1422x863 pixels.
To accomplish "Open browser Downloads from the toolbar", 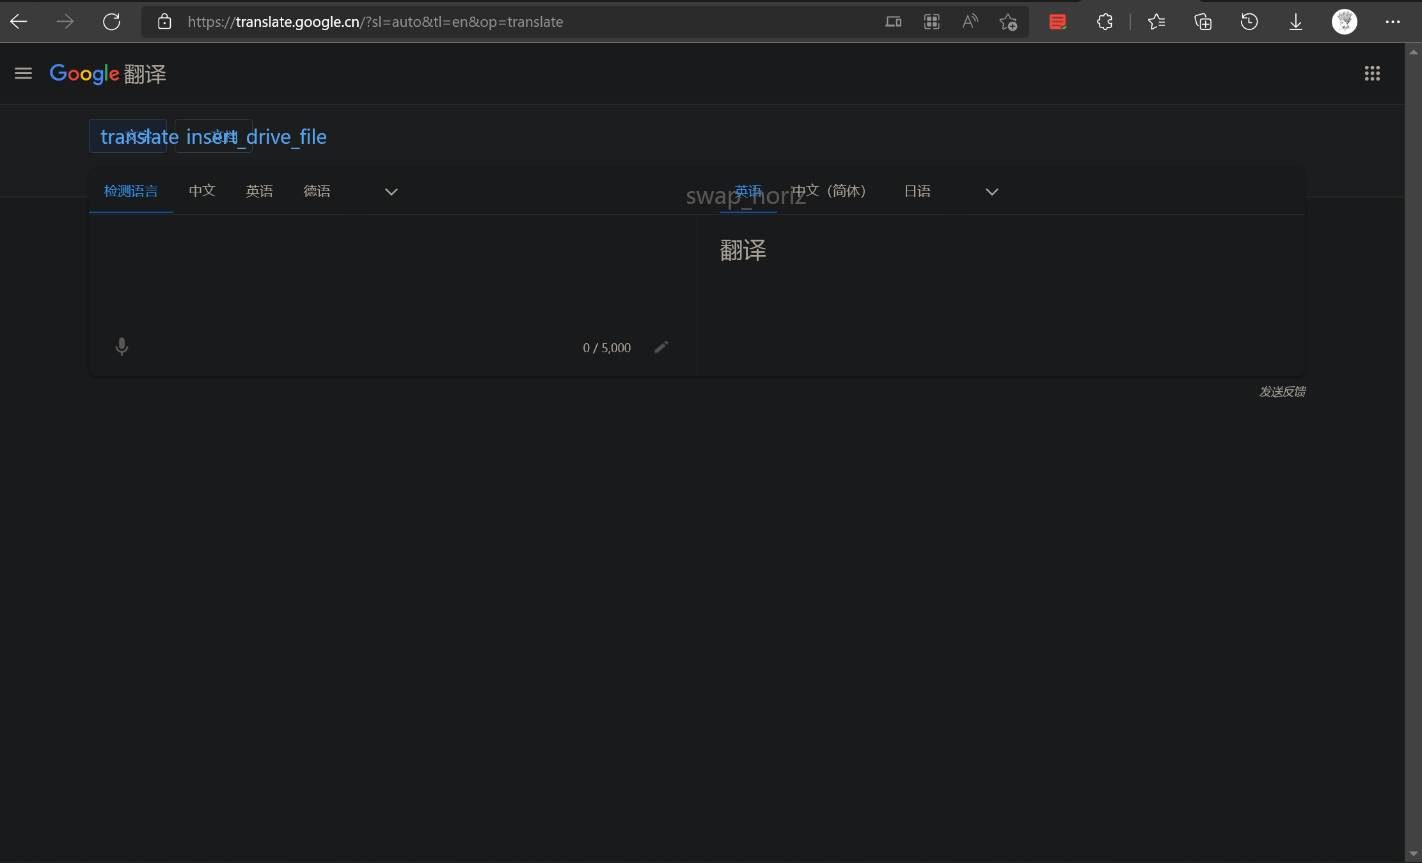I will click(1295, 21).
